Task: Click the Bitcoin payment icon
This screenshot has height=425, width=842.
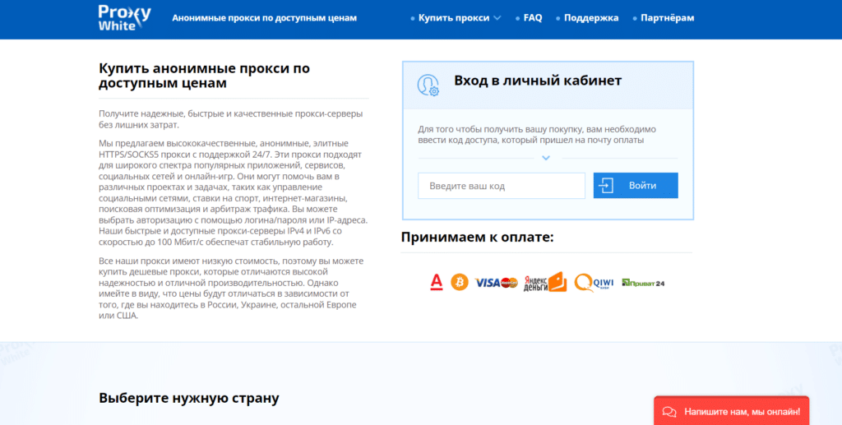Action: point(460,282)
